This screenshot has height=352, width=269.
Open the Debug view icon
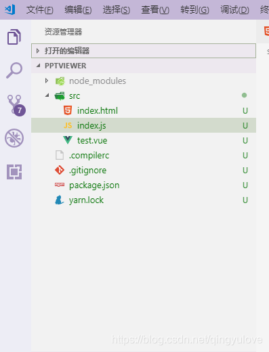[x=14, y=138]
